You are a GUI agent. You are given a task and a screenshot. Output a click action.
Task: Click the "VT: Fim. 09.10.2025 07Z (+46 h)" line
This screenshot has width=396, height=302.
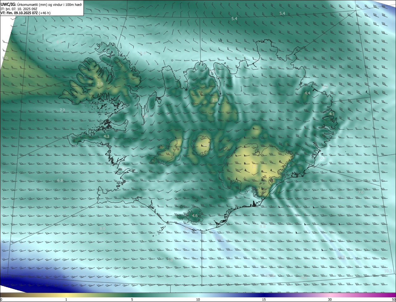coord(26,13)
